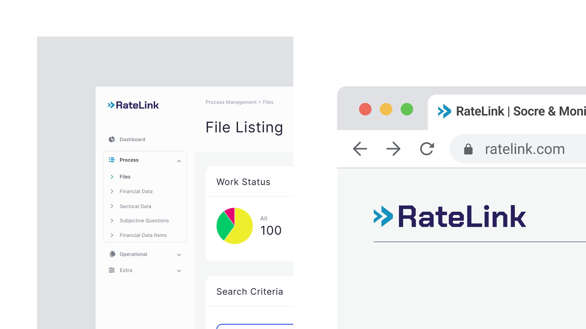The height and width of the screenshot is (329, 586).
Task: Click the green maximize dot in browser
Action: coord(407,109)
